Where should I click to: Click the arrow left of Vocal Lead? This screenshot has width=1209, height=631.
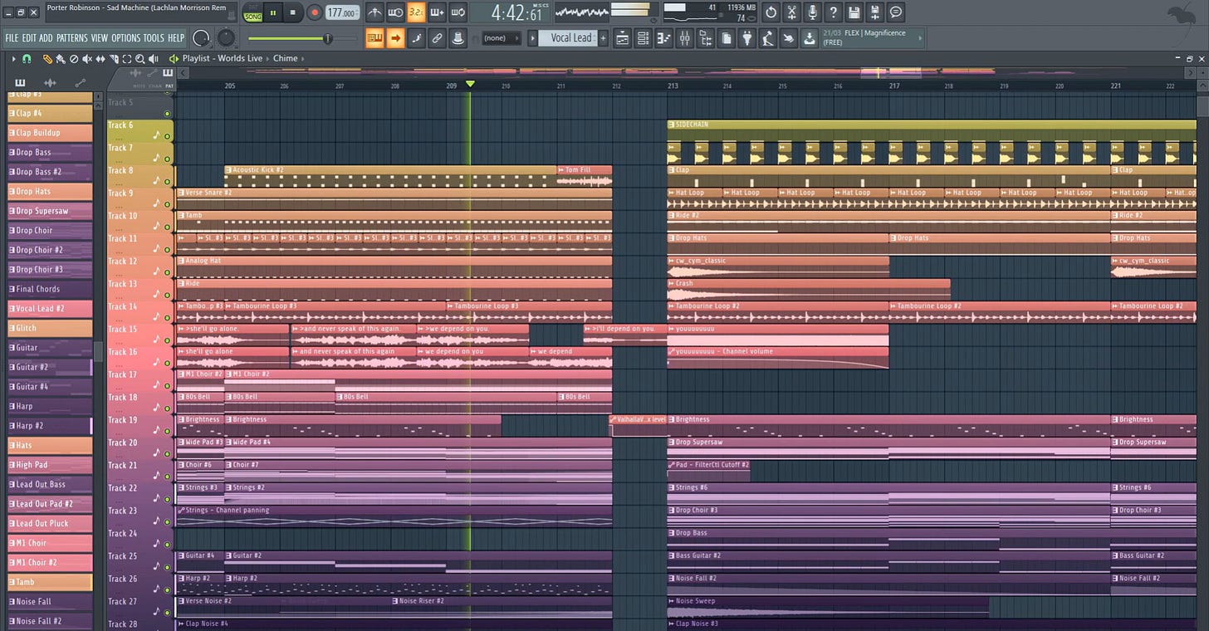531,38
